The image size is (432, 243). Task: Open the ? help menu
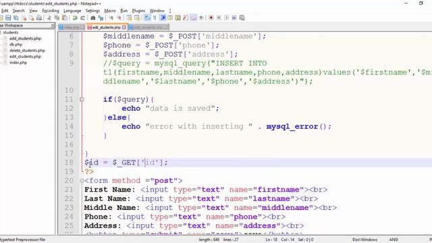click(170, 11)
